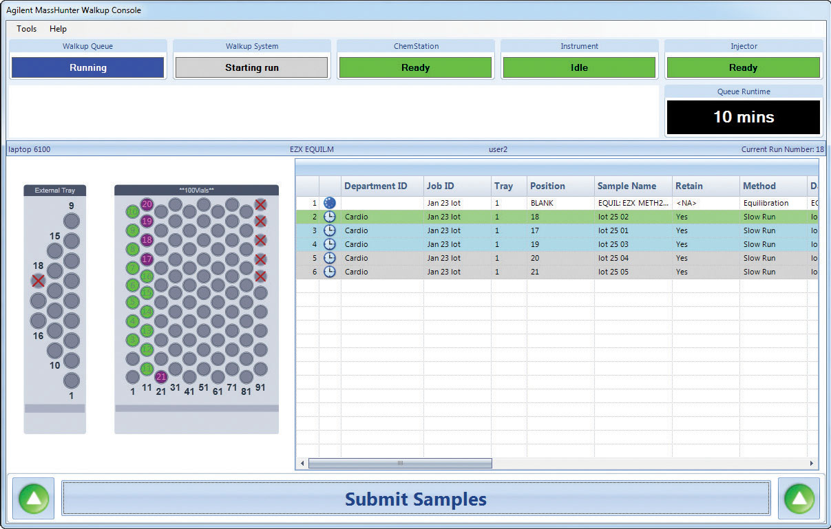Select the clock icon for lot 25 05
831x529 pixels.
click(330, 272)
